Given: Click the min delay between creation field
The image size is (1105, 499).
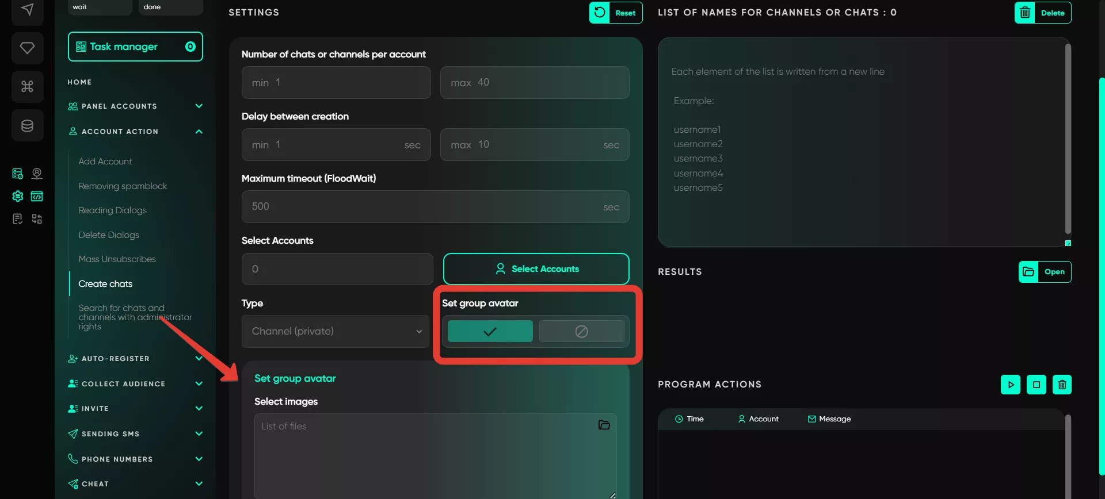Looking at the screenshot, I should point(336,144).
